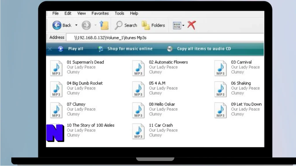296x166 pixels.
Task: Click Shop for music online link
Action: pyautogui.click(x=130, y=49)
